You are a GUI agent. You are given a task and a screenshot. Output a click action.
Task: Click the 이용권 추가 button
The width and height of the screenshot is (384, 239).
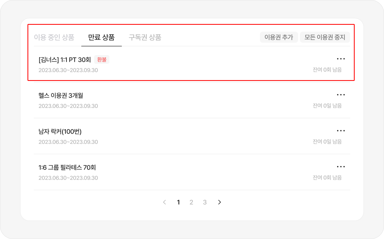[279, 37]
